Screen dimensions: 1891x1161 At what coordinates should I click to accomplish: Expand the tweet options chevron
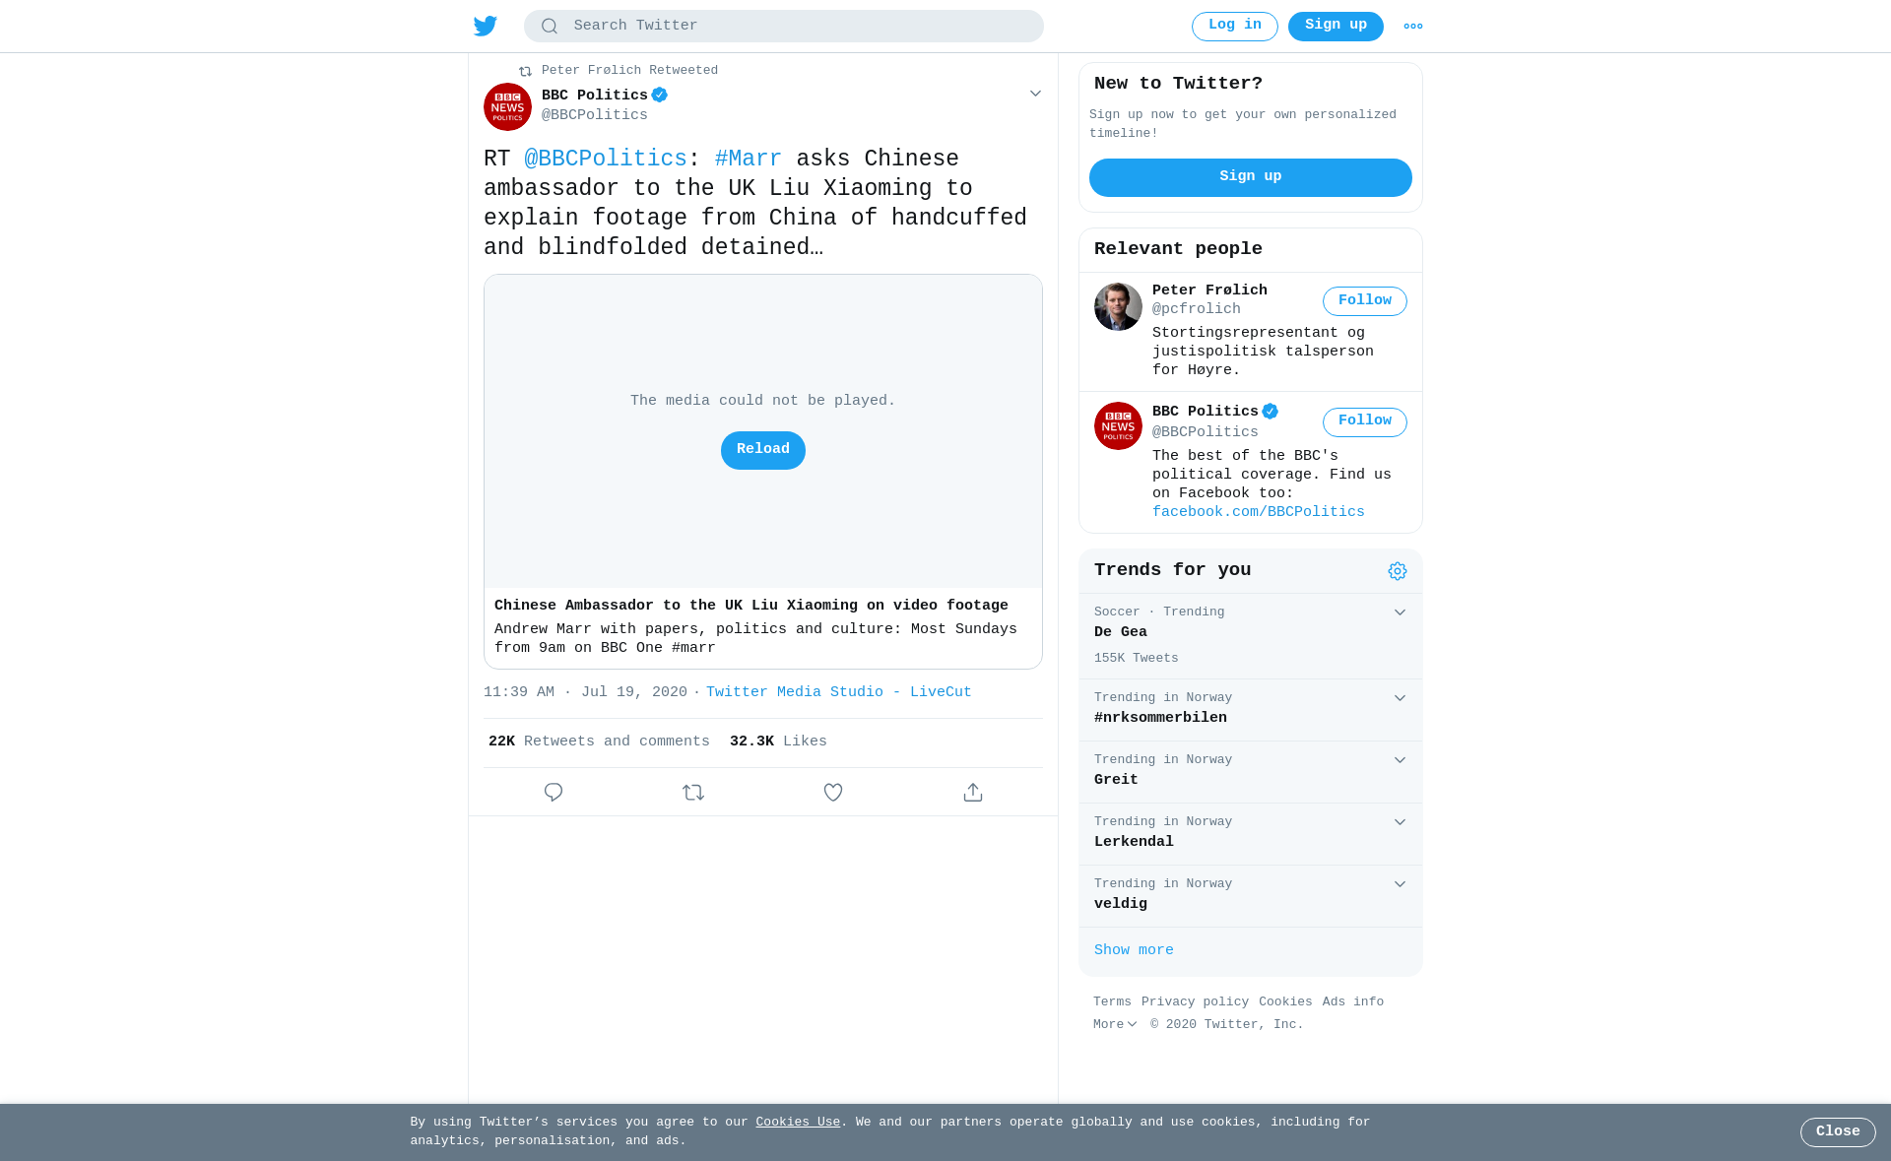coord(1035,94)
